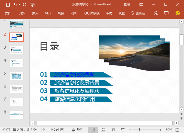184x133 pixels.
Task: Undo the last action
Action: point(15,4)
